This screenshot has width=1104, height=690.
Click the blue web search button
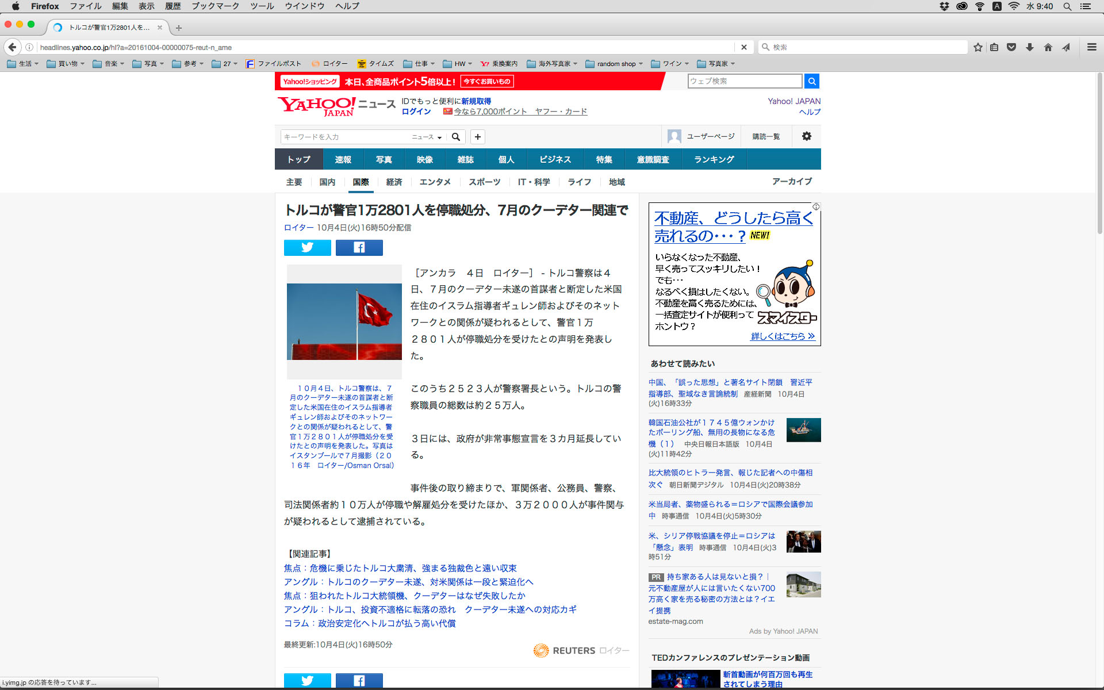[811, 81]
